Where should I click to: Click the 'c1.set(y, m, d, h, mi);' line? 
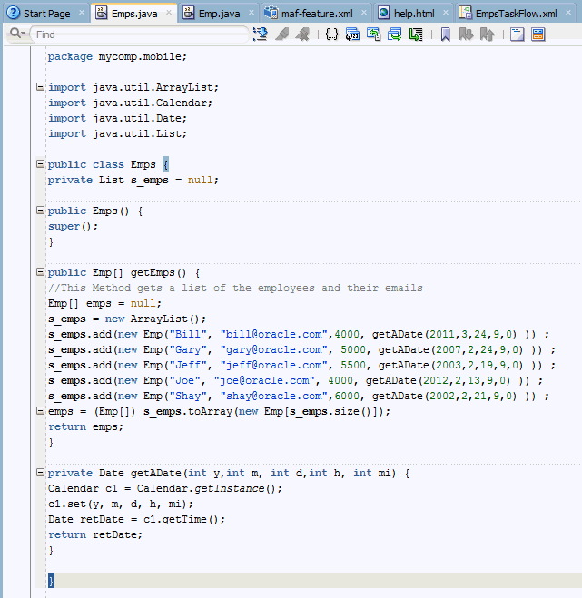click(x=121, y=505)
